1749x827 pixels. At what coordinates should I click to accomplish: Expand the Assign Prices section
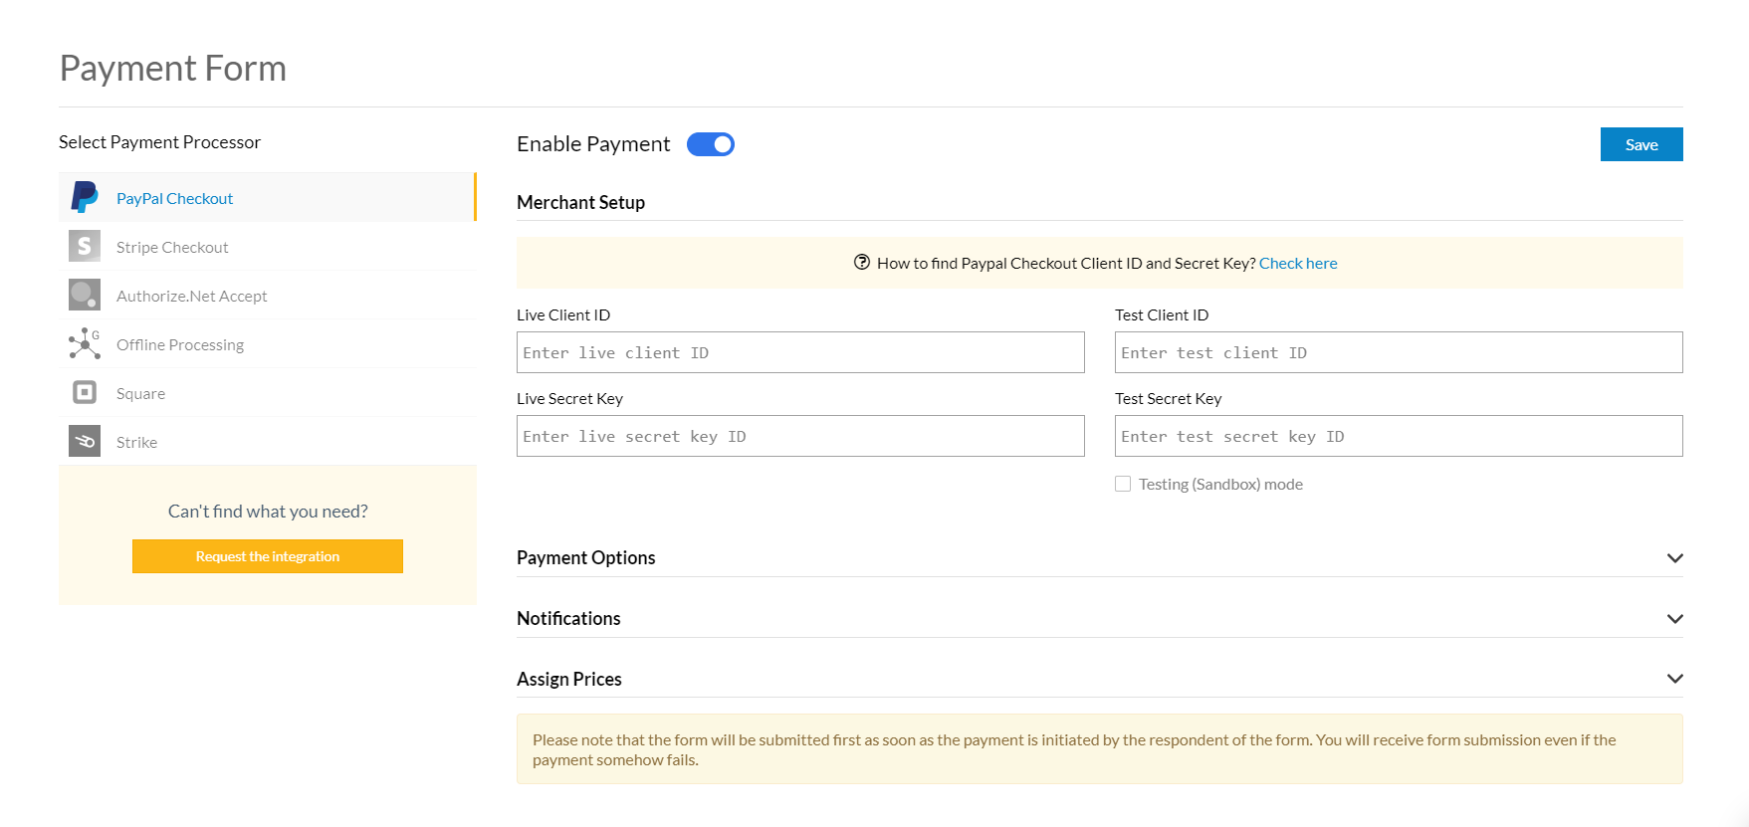tap(1674, 679)
